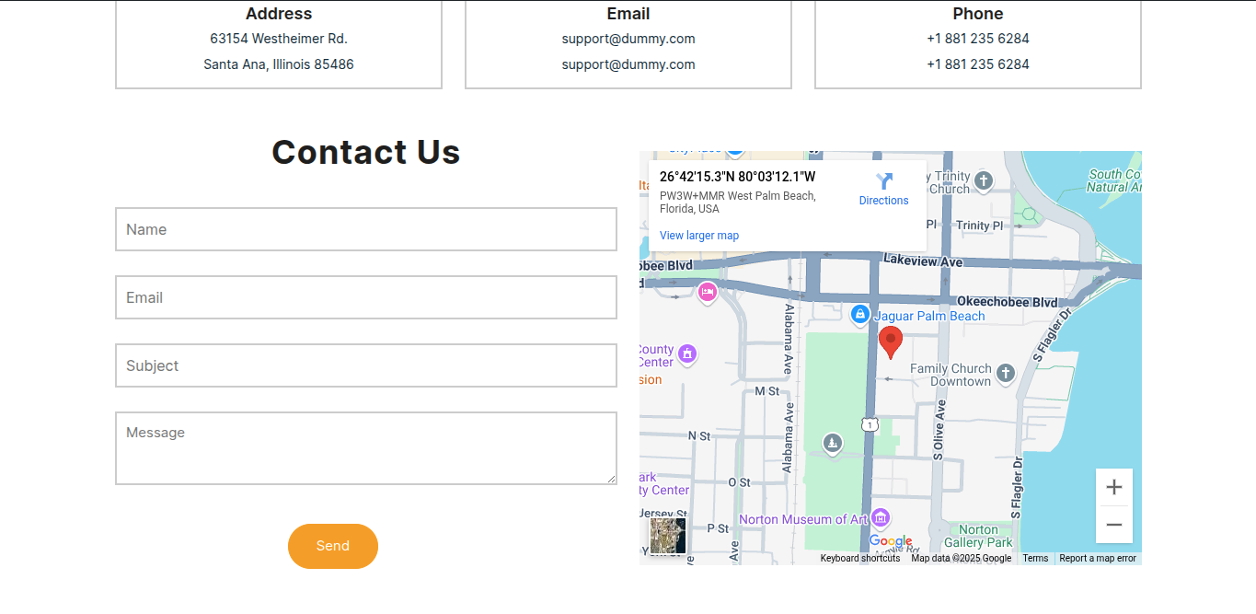Zoom out on the map

[x=1114, y=525]
